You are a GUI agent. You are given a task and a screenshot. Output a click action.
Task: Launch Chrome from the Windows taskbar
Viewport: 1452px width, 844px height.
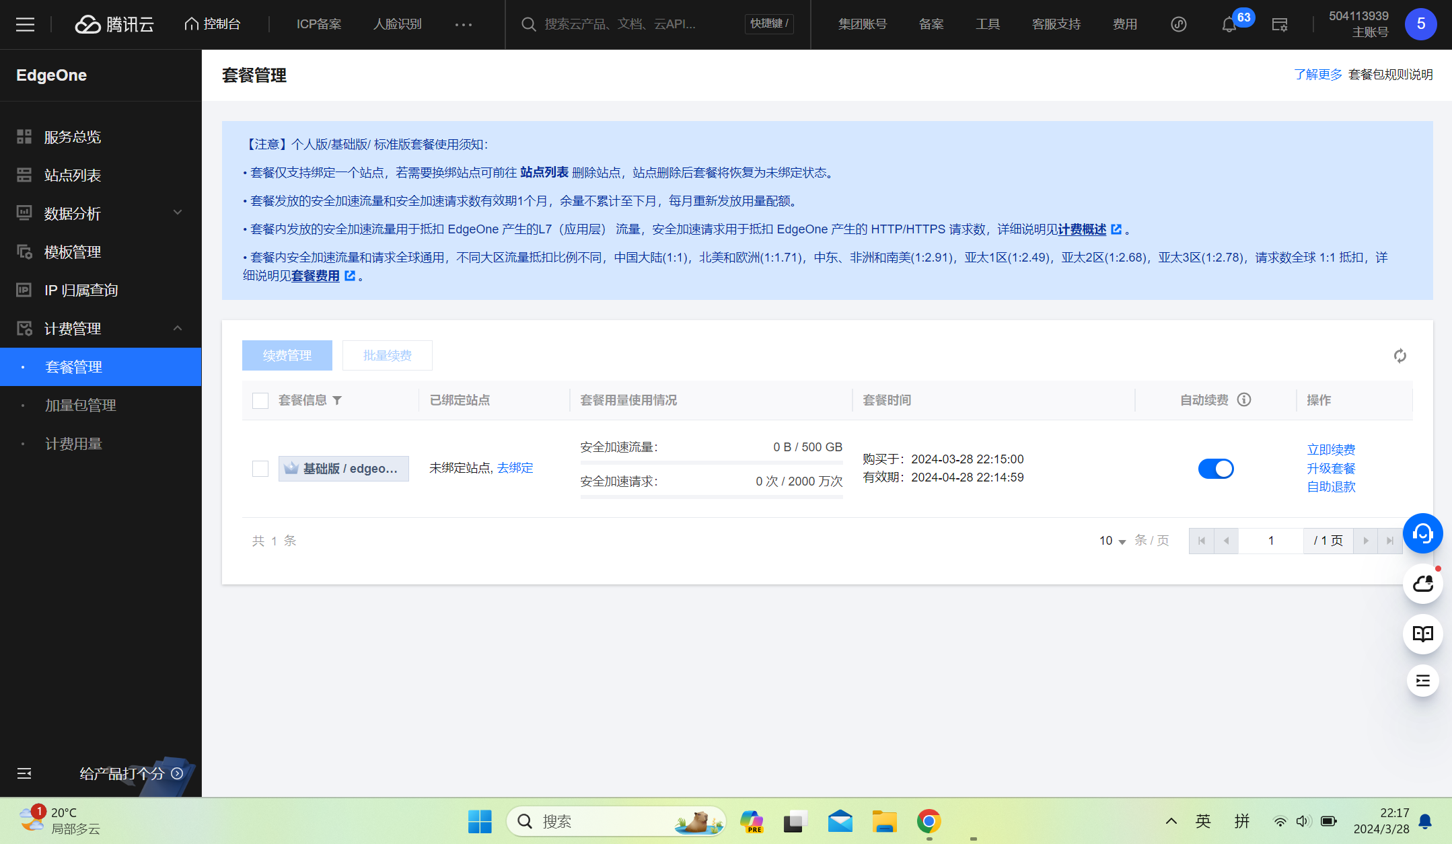tap(929, 821)
